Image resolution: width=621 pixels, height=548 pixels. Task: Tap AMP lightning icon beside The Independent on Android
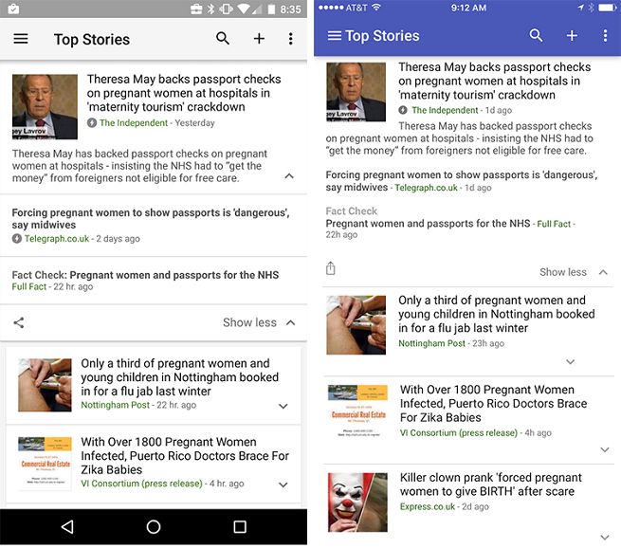pyautogui.click(x=91, y=122)
